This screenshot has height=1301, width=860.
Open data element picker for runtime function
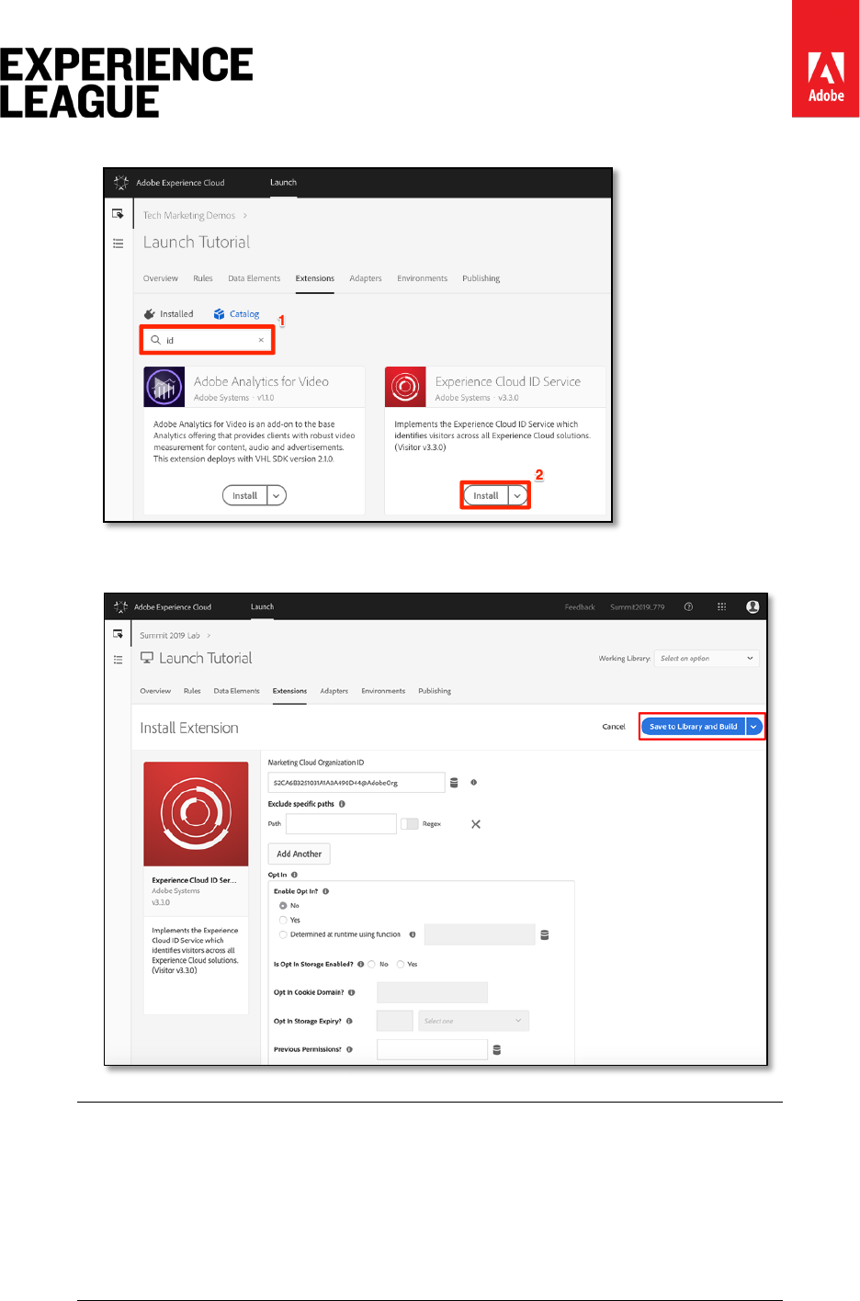point(545,935)
